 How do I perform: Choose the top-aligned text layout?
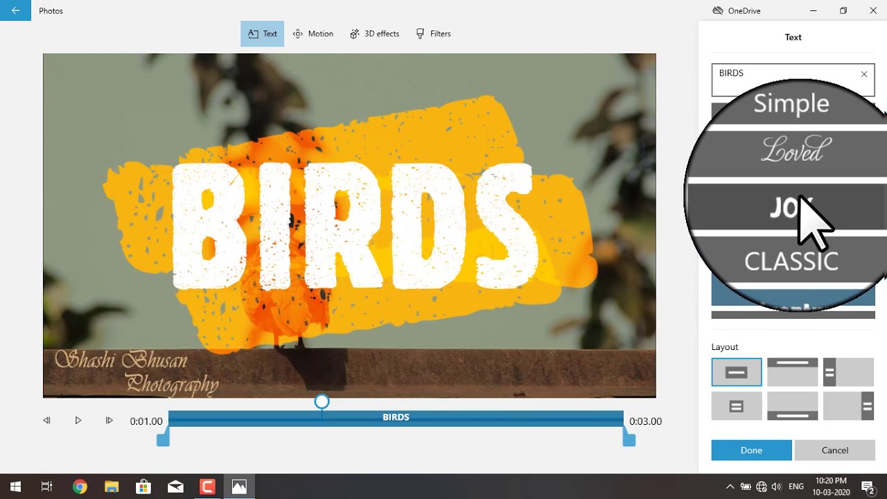tap(793, 372)
